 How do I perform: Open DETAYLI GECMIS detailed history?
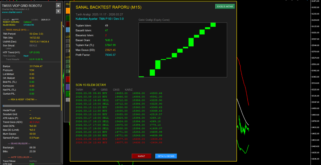[166, 156]
